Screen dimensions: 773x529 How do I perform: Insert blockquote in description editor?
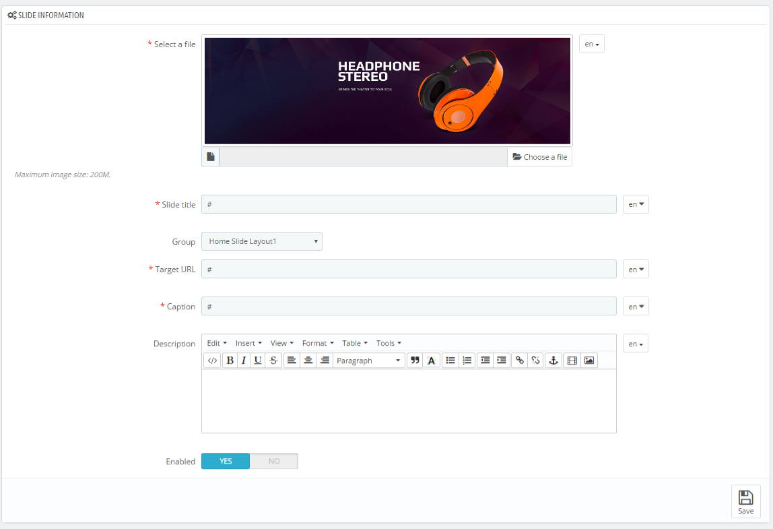[x=415, y=361]
